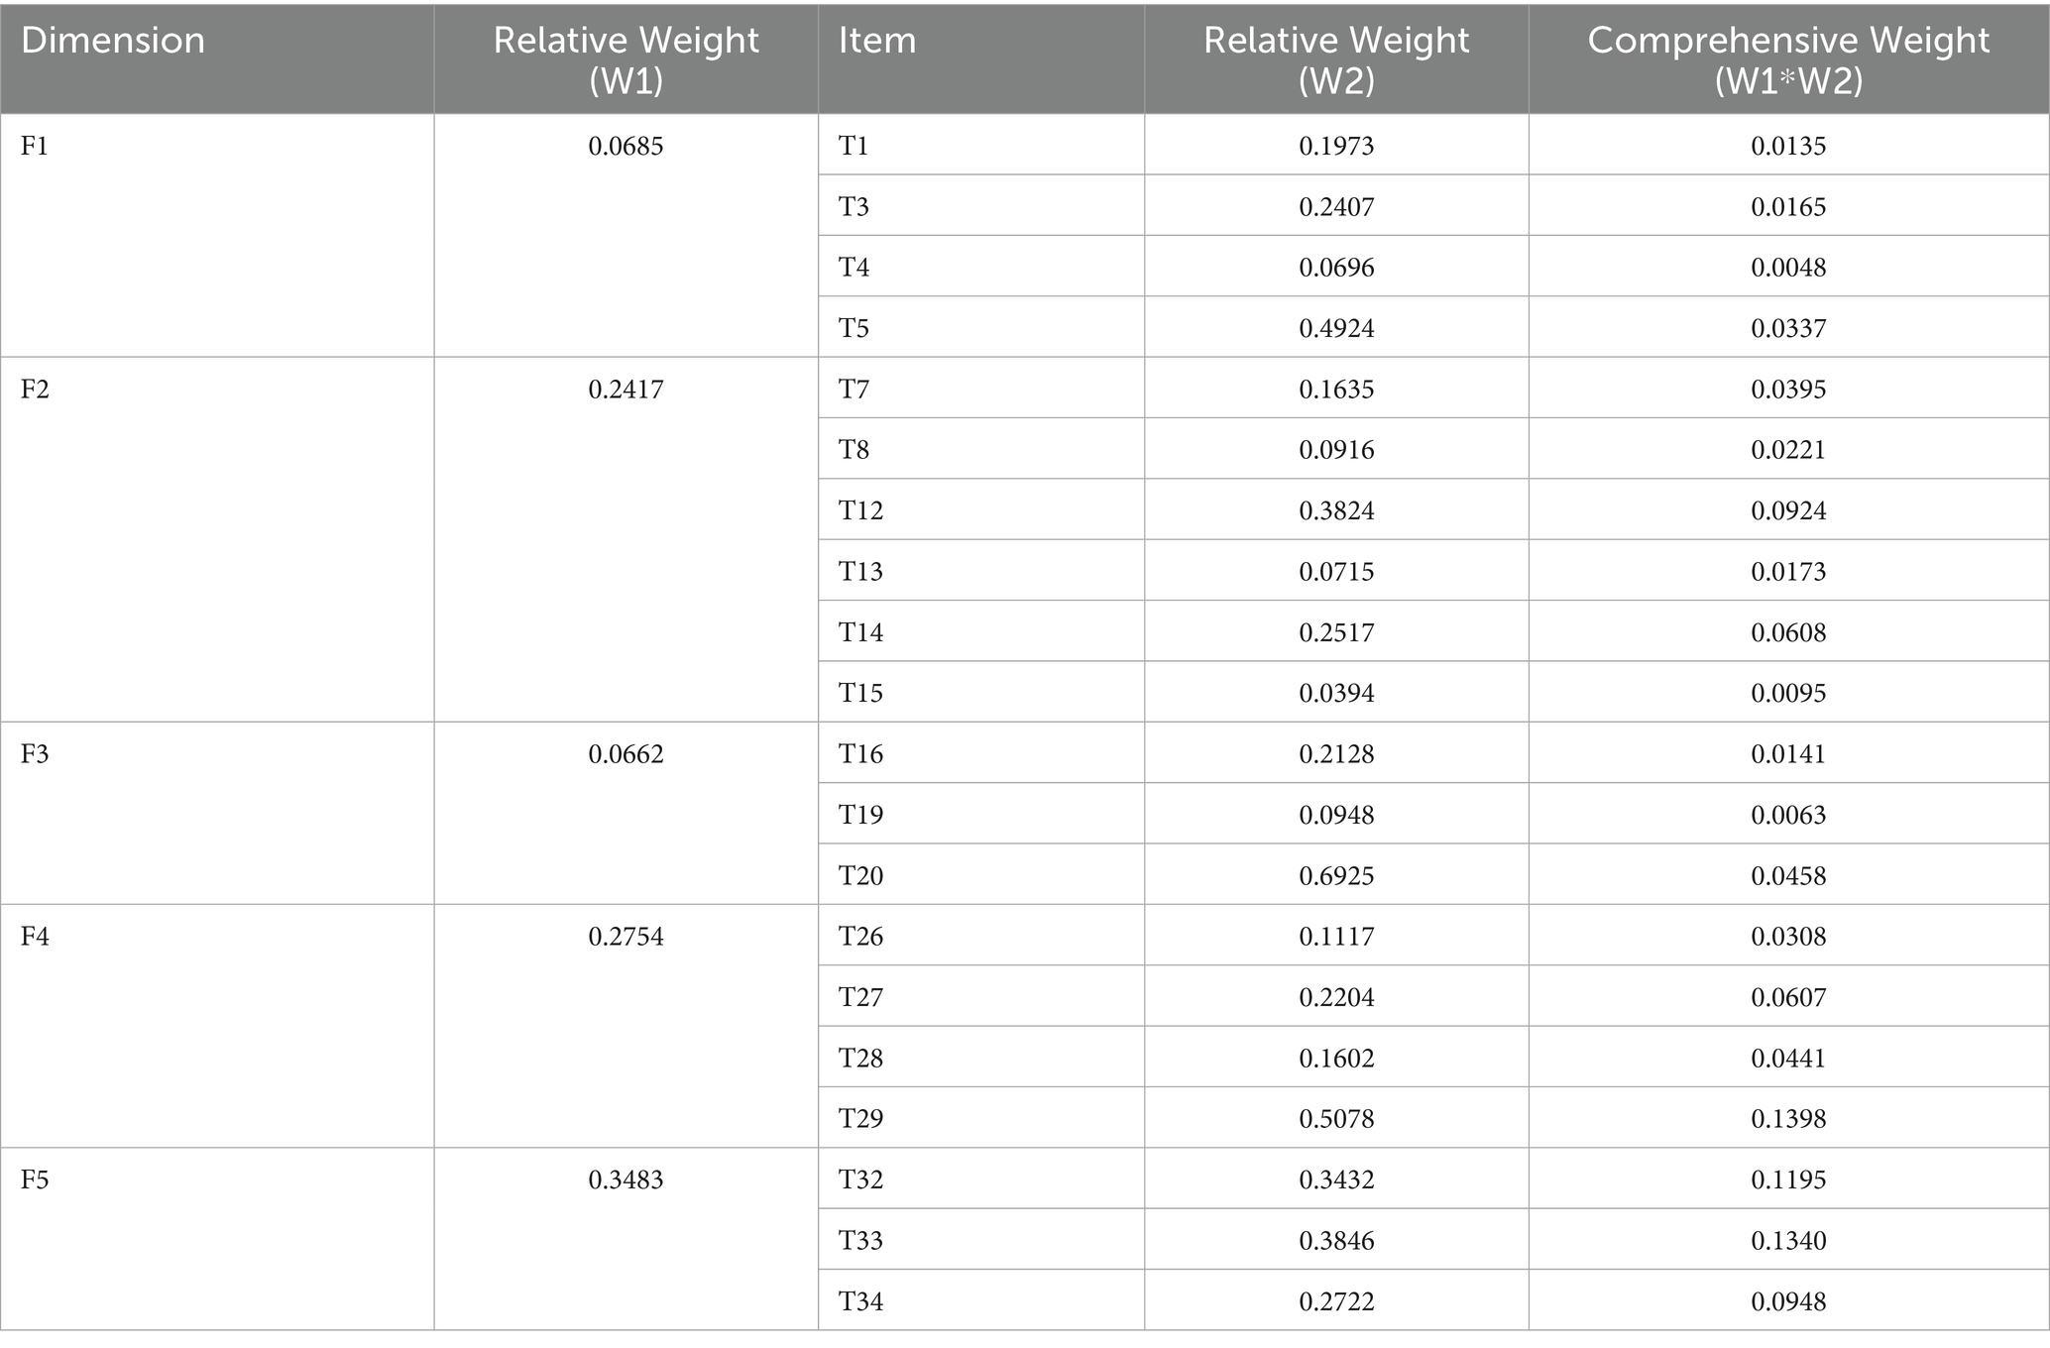
Task: Click T29's comprehensive weight 0.1398
Action: tap(1788, 1119)
